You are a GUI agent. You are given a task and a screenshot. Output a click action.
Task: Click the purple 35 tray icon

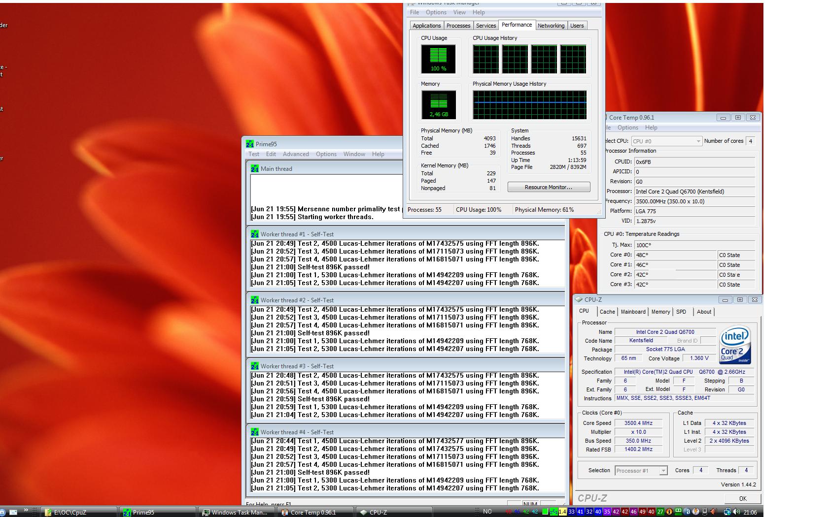click(x=607, y=512)
